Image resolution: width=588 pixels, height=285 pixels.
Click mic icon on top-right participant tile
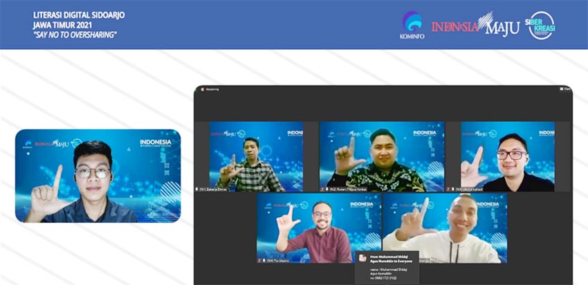[x=452, y=188]
